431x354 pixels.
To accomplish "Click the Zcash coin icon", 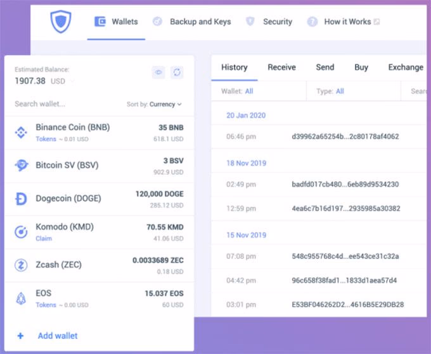I will pos(21,265).
